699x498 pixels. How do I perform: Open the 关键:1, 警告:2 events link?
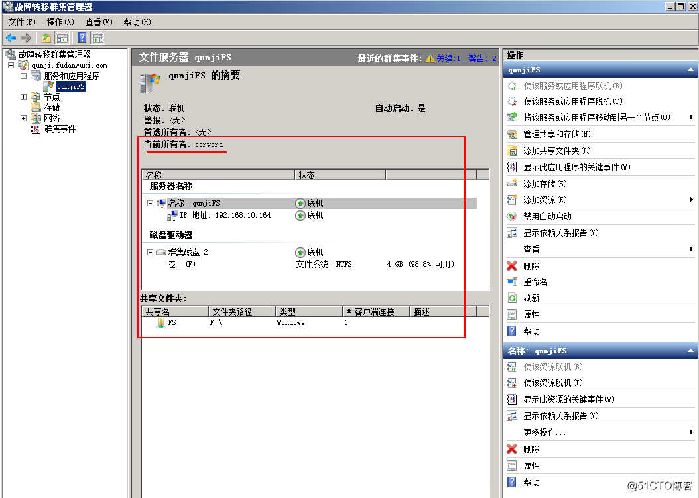(x=466, y=58)
